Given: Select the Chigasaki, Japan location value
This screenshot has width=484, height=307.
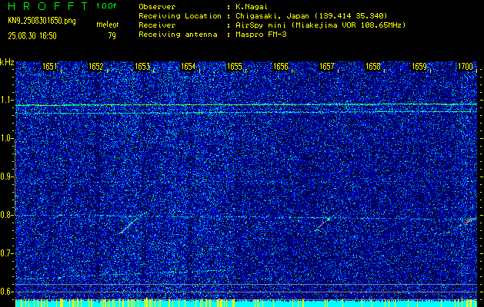Looking at the screenshot, I should 312,16.
